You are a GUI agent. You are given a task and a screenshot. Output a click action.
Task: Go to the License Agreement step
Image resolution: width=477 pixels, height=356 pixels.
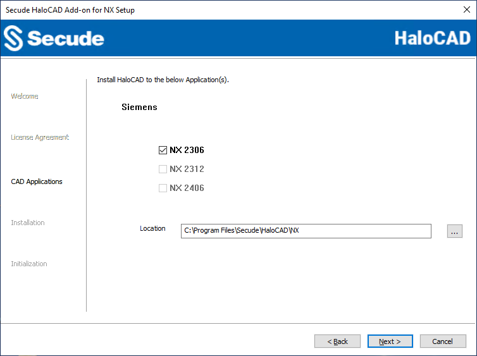point(40,137)
